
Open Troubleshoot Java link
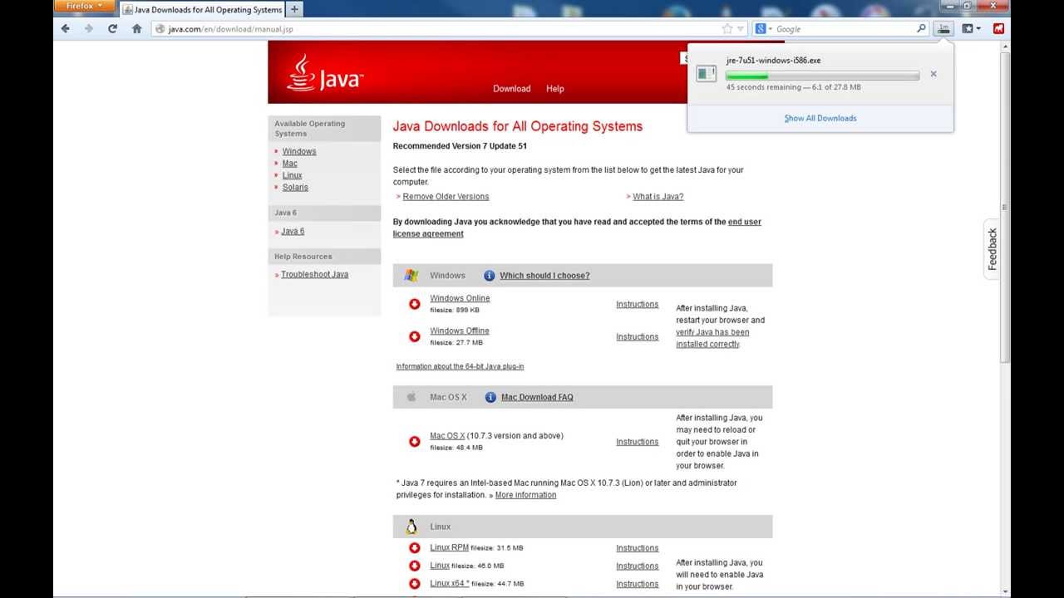click(x=314, y=274)
